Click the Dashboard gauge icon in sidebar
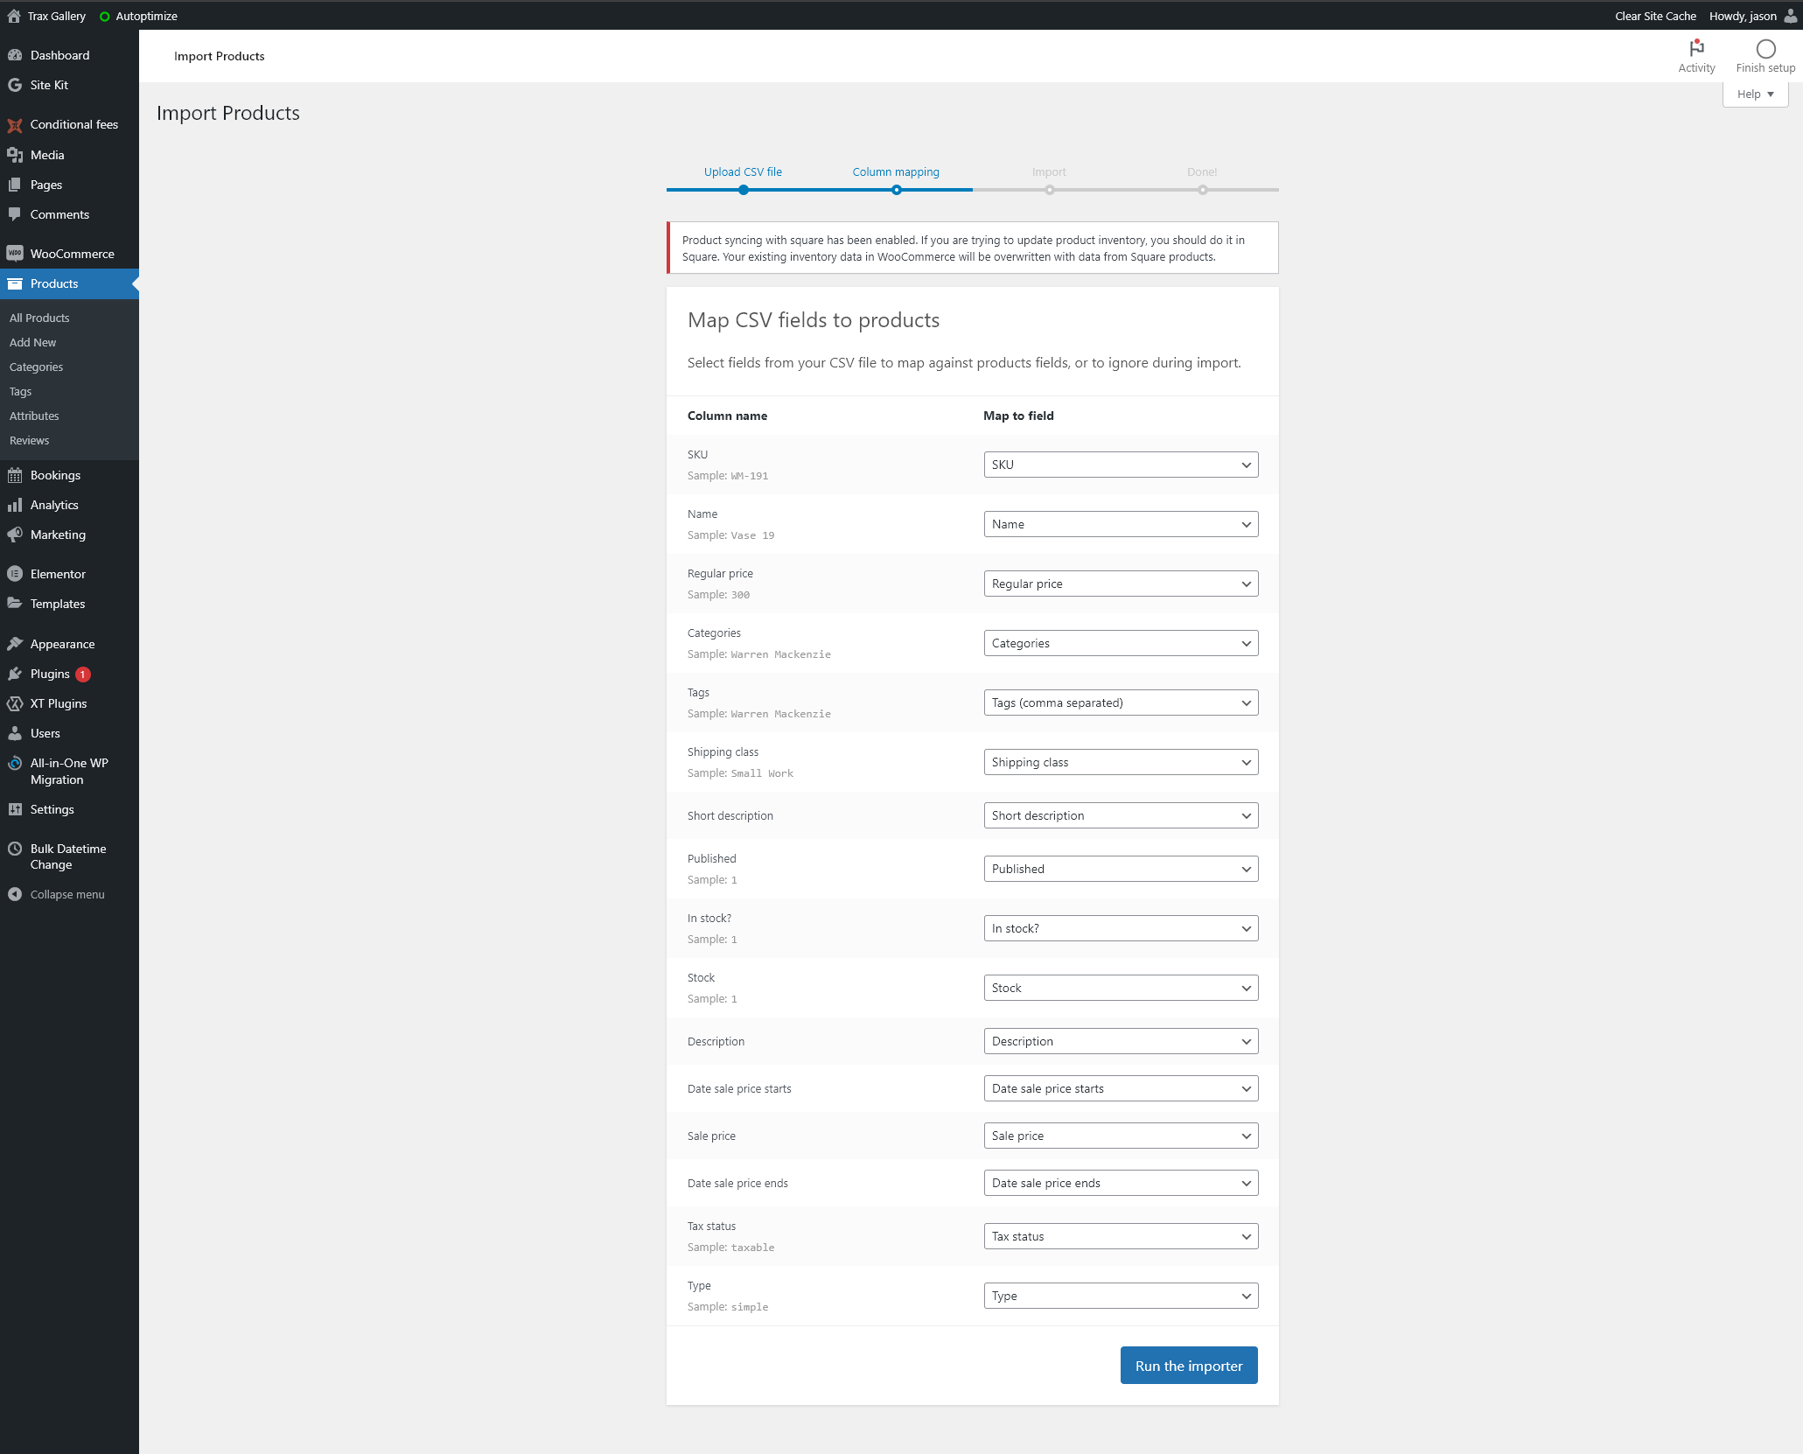Viewport: 1803px width, 1454px height. [x=15, y=55]
